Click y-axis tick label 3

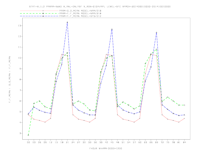pos(20,133)
